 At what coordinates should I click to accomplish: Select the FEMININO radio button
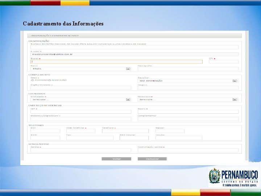point(32,80)
